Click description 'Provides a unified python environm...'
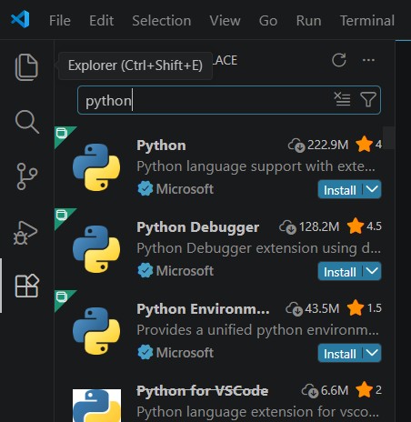 [257, 330]
